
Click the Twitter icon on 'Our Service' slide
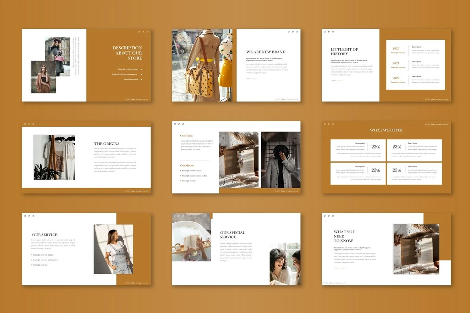(29, 216)
